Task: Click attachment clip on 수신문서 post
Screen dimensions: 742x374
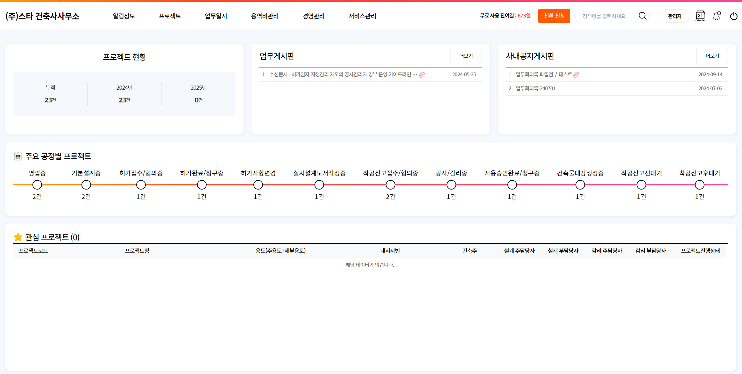Action: [422, 75]
